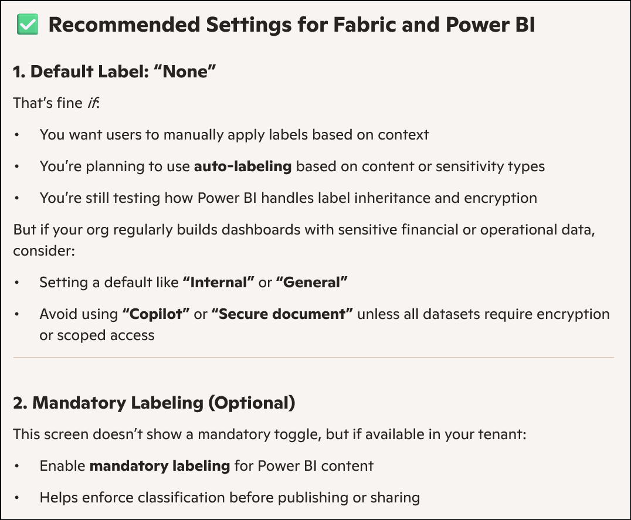The width and height of the screenshot is (631, 520).
Task: Click the bold "Internal" label text
Action: pyautogui.click(x=218, y=283)
